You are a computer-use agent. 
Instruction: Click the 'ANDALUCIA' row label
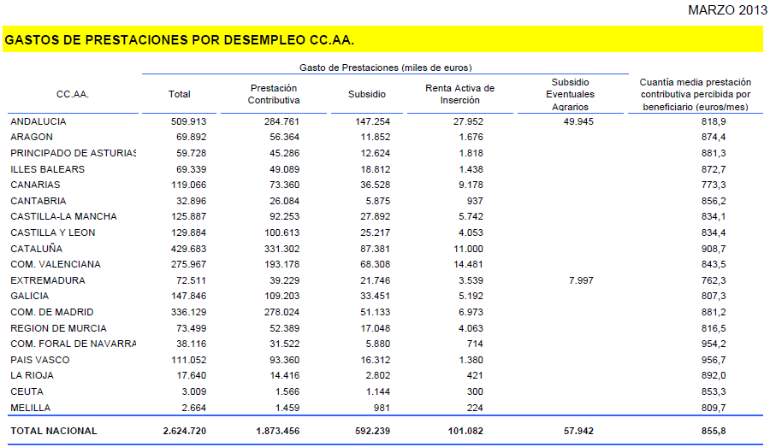tap(38, 121)
